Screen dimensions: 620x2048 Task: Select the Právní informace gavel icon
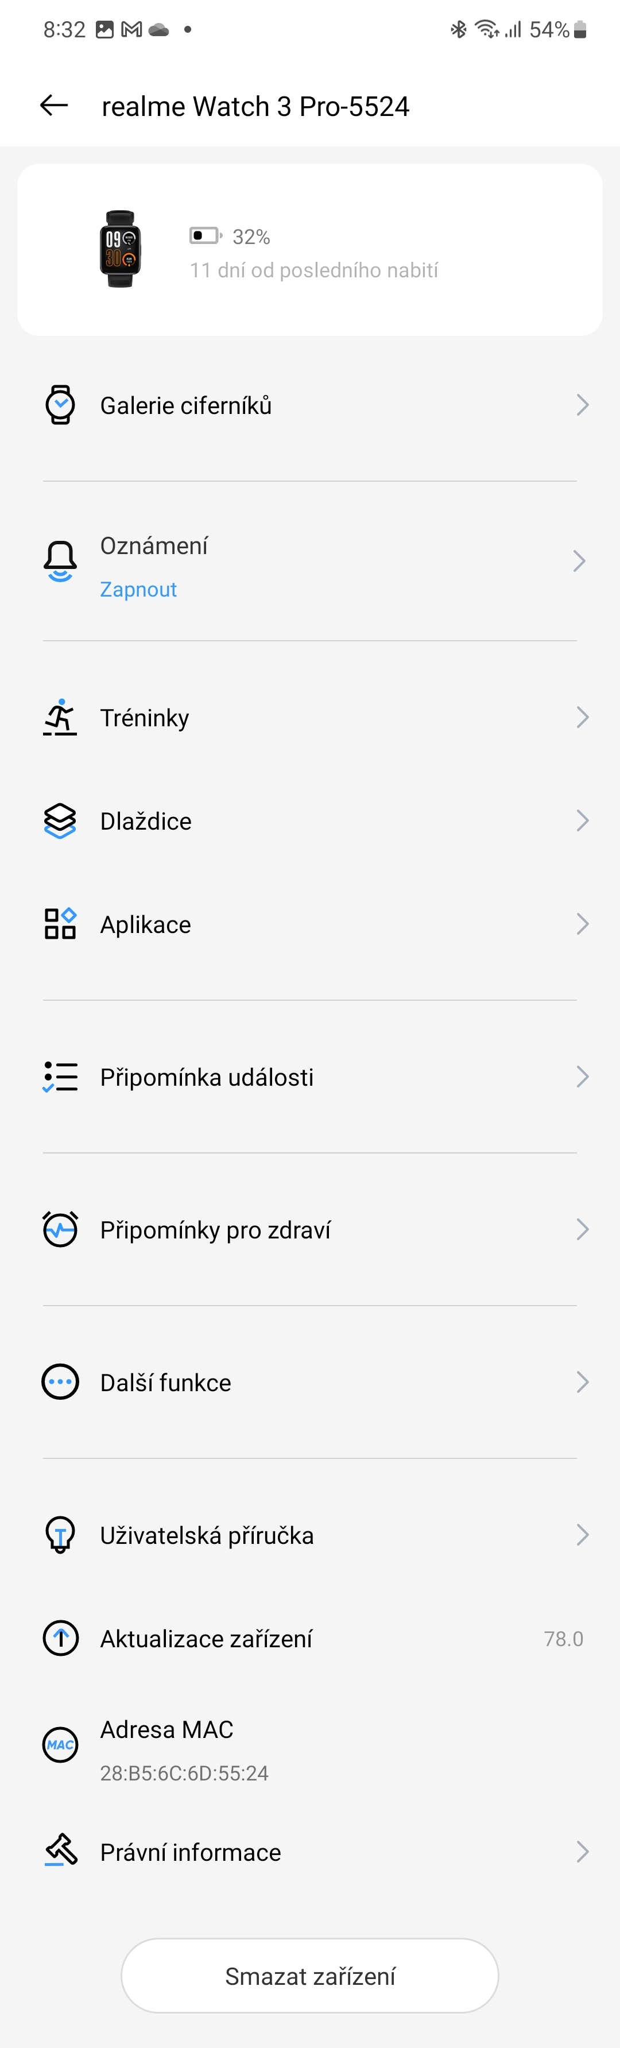[60, 1852]
